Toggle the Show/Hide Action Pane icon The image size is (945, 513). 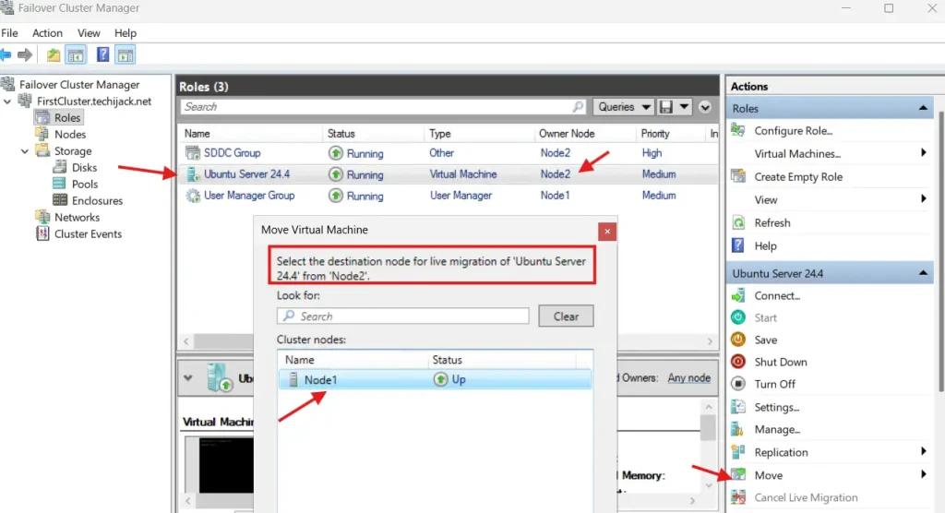(x=126, y=55)
